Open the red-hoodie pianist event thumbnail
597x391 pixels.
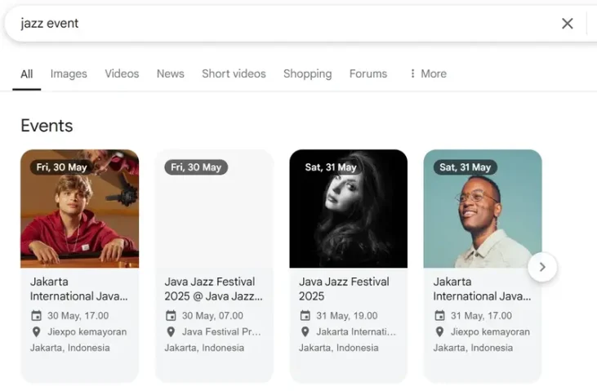coord(79,209)
